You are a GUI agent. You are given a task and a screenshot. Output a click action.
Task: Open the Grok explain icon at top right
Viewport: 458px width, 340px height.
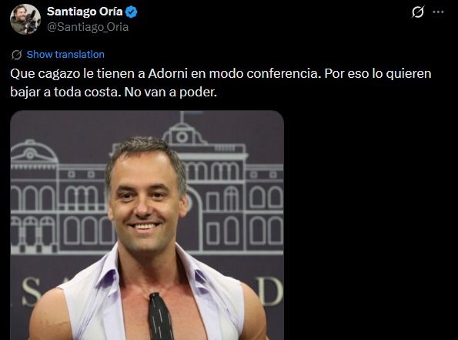(418, 12)
